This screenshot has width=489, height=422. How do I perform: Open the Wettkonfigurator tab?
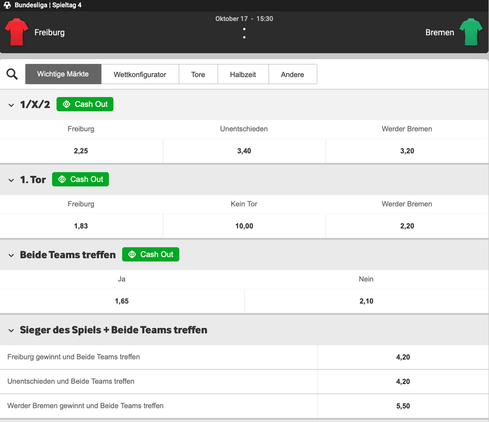(140, 74)
